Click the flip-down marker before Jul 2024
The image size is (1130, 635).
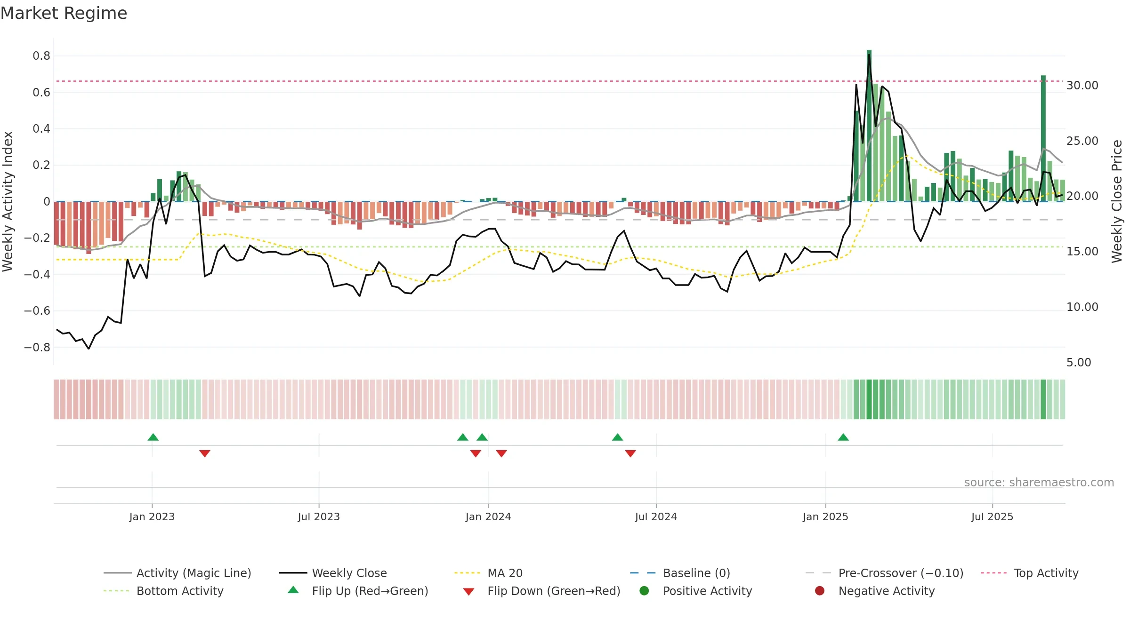tap(630, 453)
